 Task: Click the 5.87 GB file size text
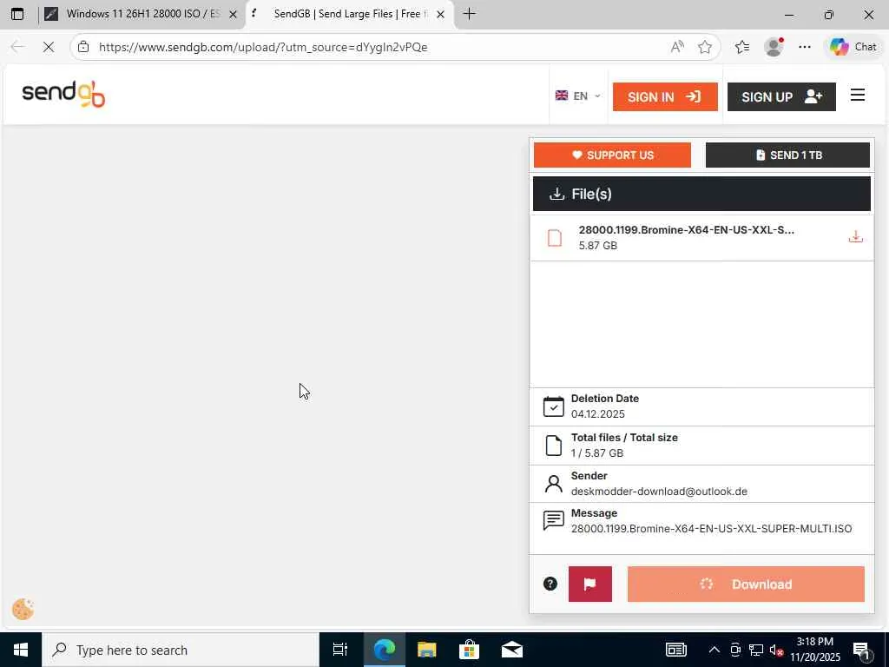(x=597, y=246)
